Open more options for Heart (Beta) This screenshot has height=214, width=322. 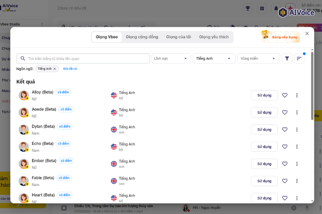click(x=297, y=198)
